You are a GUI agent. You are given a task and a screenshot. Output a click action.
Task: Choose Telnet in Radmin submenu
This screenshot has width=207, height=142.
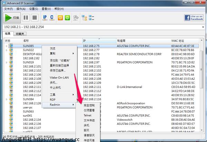coord(88,115)
